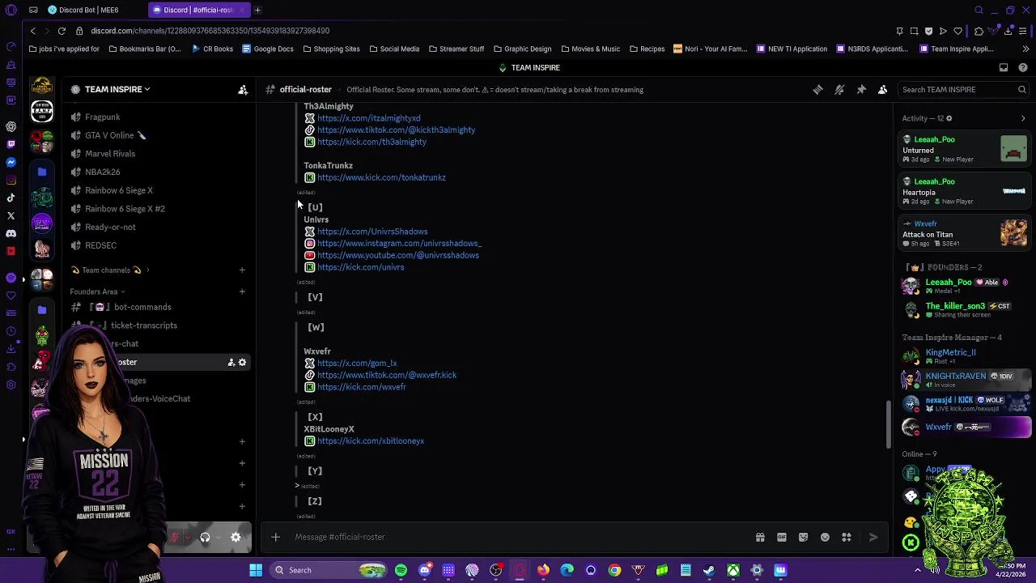Image resolution: width=1036 pixels, height=583 pixels.
Task: Open Steam from the taskbar
Action: pos(709,570)
